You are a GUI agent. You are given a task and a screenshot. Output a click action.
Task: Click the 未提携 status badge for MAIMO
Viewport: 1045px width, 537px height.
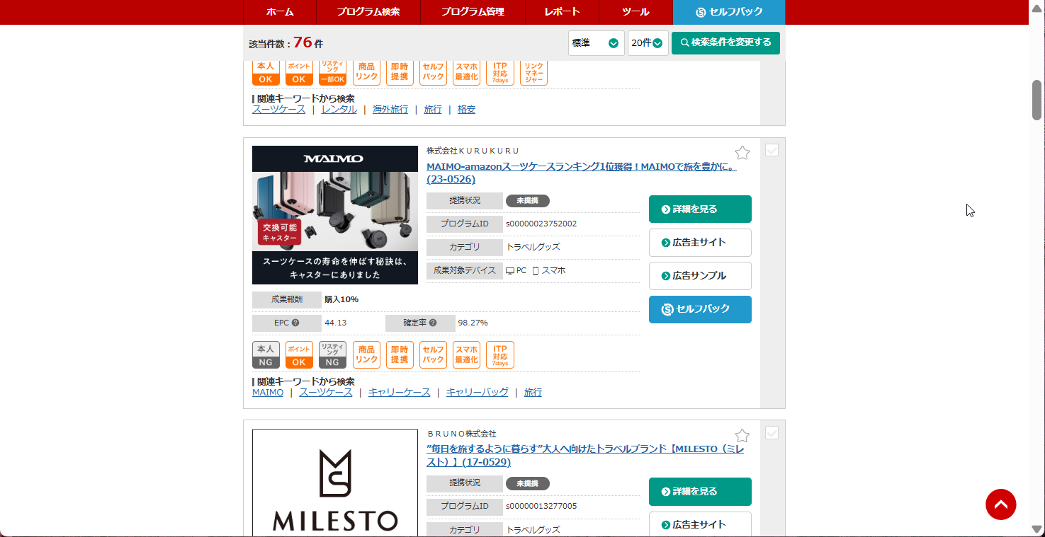pyautogui.click(x=528, y=201)
